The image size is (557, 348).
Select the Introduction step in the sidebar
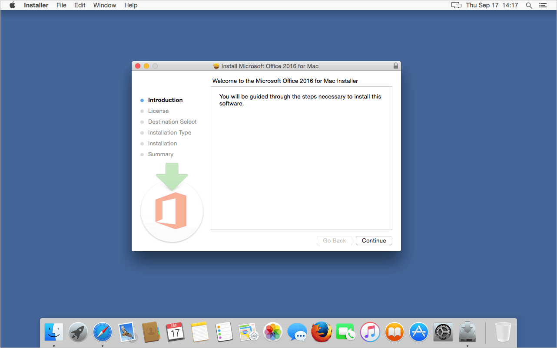[165, 100]
